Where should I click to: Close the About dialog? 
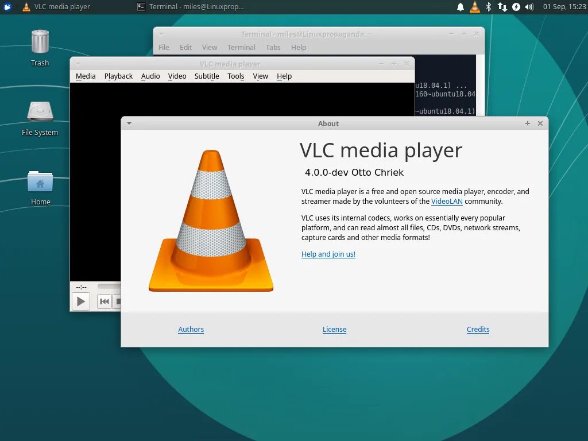(x=540, y=123)
